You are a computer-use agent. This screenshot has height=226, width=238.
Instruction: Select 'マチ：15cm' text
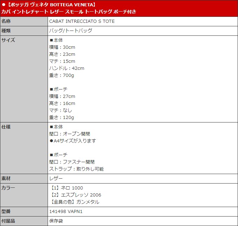[x=62, y=61]
